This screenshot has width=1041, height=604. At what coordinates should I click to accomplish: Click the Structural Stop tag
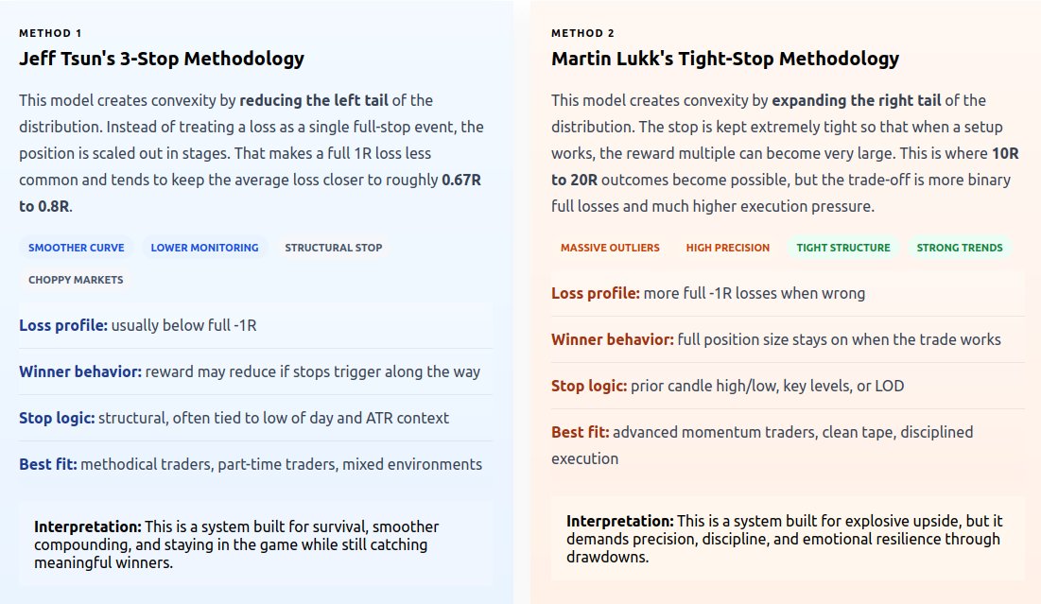click(334, 248)
